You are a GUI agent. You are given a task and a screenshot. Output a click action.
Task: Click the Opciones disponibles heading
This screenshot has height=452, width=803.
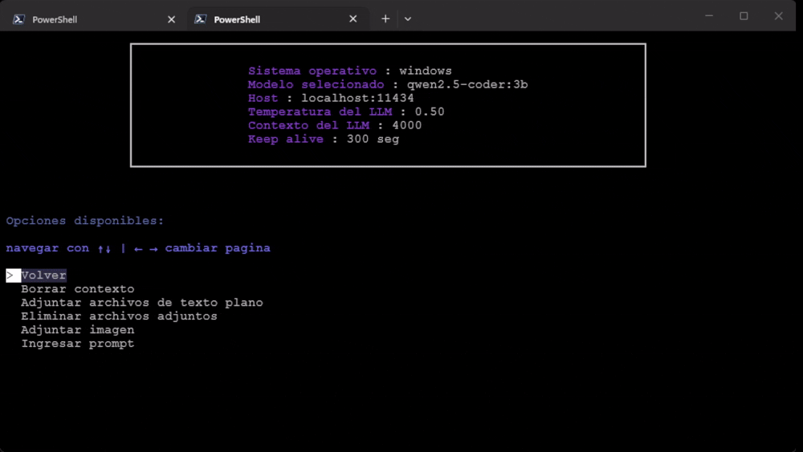tap(84, 221)
